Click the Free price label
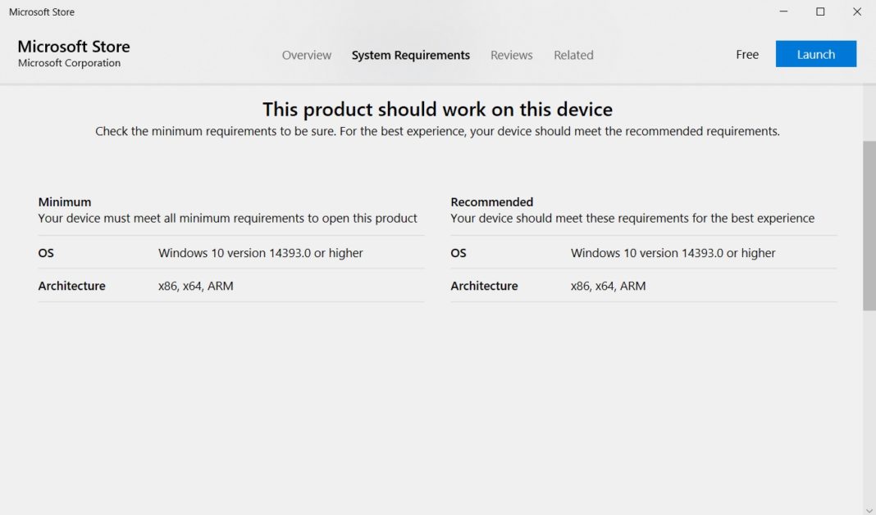The height and width of the screenshot is (515, 876). coord(746,54)
